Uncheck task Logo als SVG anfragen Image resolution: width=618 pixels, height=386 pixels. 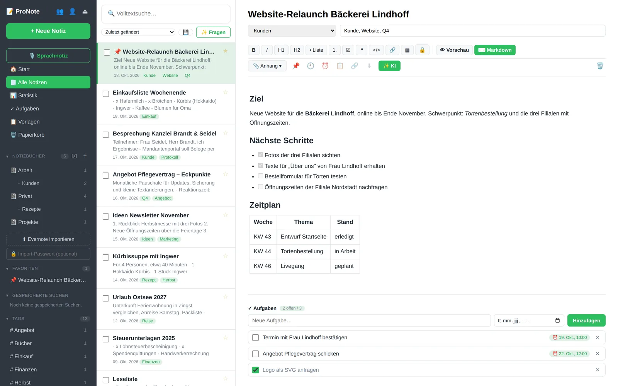click(255, 370)
